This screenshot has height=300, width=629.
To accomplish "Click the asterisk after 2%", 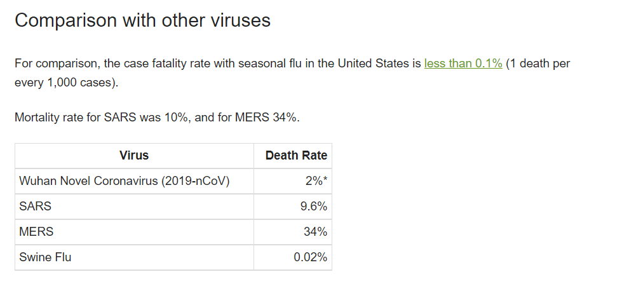I will (325, 180).
